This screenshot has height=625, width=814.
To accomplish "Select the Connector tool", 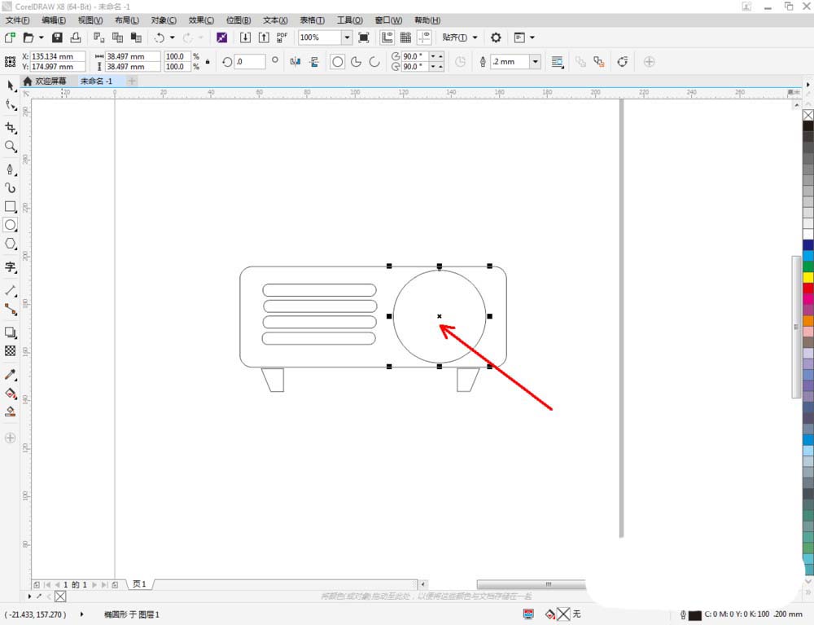I will tap(11, 310).
